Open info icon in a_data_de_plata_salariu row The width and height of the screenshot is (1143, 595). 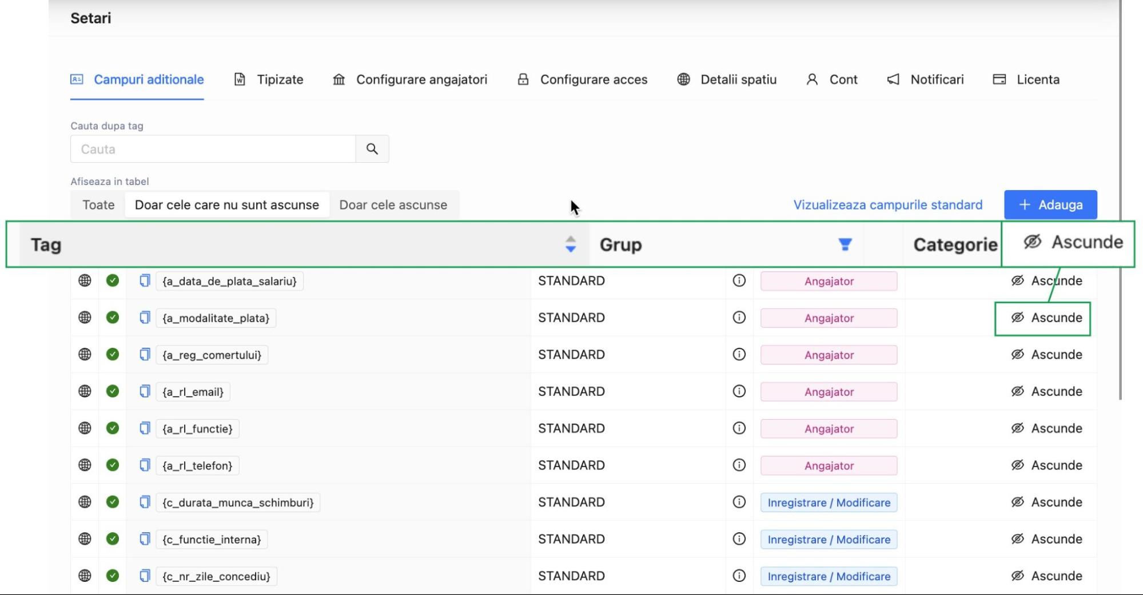(x=739, y=280)
